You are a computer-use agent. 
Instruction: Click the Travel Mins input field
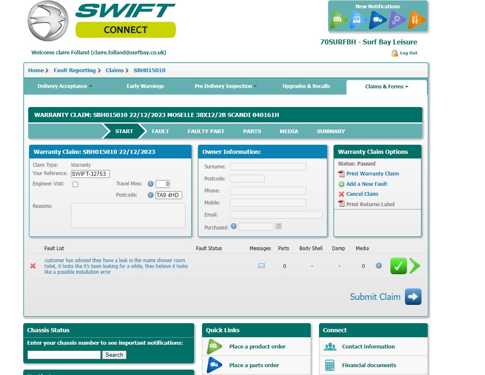click(163, 184)
